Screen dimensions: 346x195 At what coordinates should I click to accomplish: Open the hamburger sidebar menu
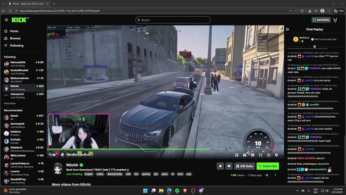[6, 20]
